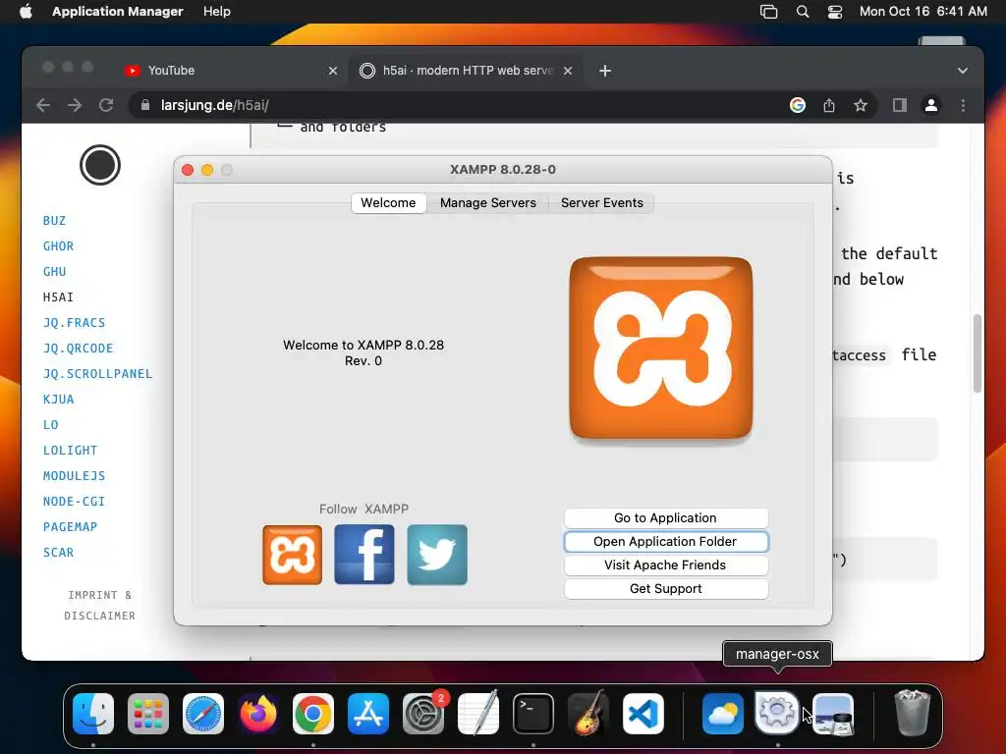Click the Open Application Folder button

click(x=666, y=542)
